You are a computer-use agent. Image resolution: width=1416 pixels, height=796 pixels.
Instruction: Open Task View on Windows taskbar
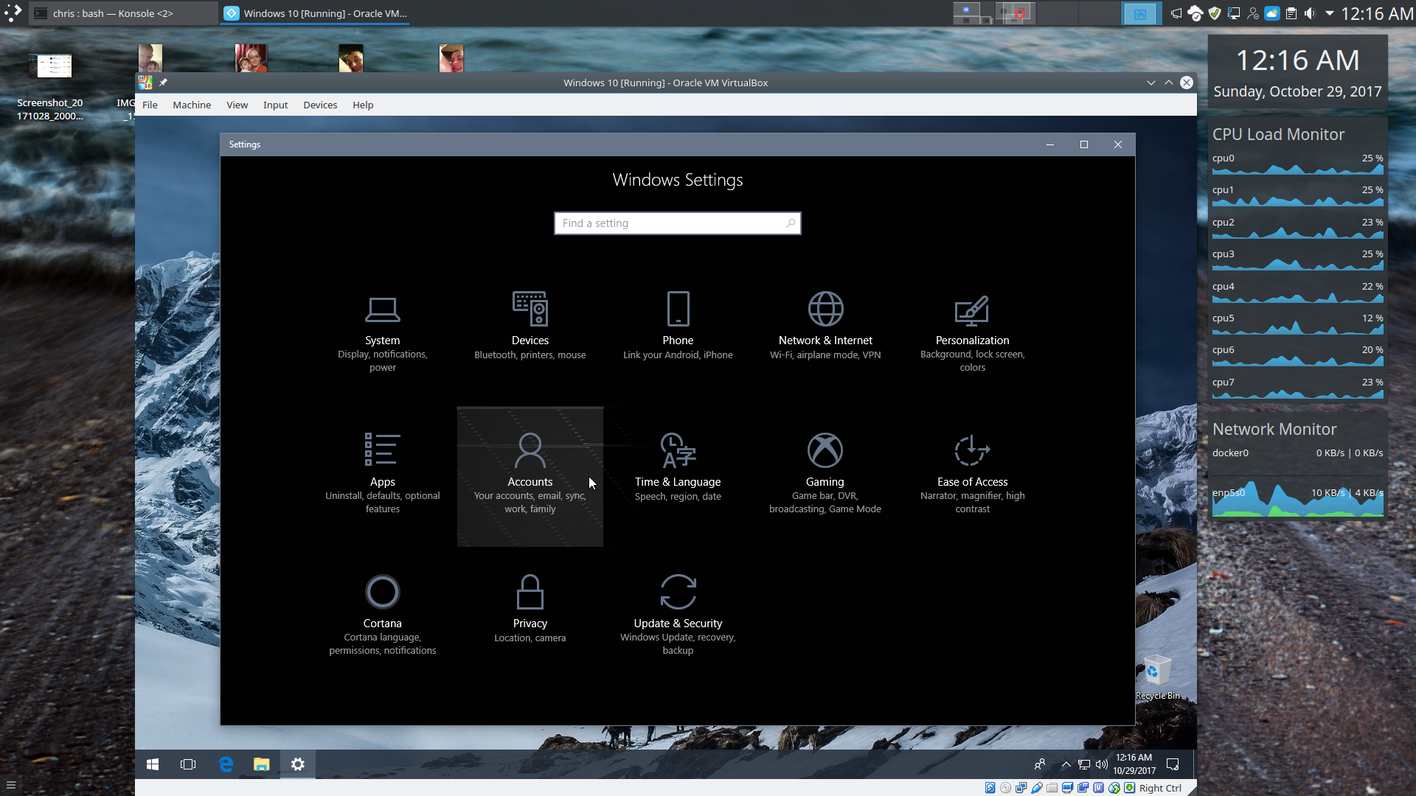[x=188, y=764]
